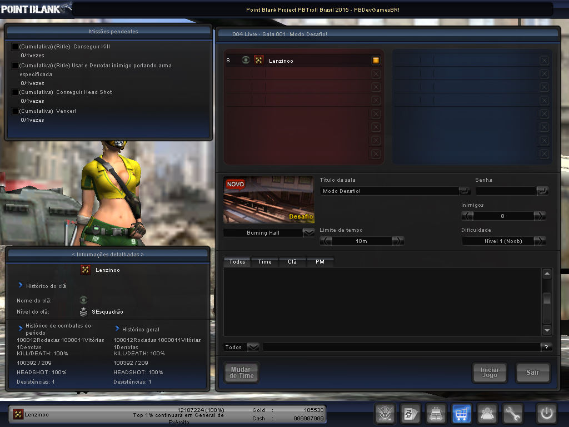Open the Burning Hall map dropdown
This screenshot has width=569, height=427.
(x=308, y=232)
